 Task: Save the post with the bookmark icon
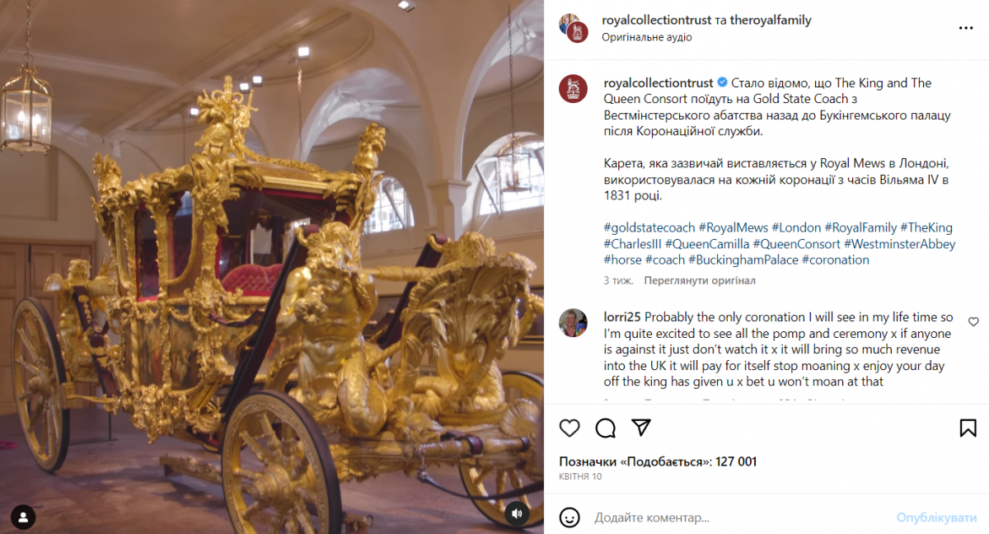click(x=968, y=429)
